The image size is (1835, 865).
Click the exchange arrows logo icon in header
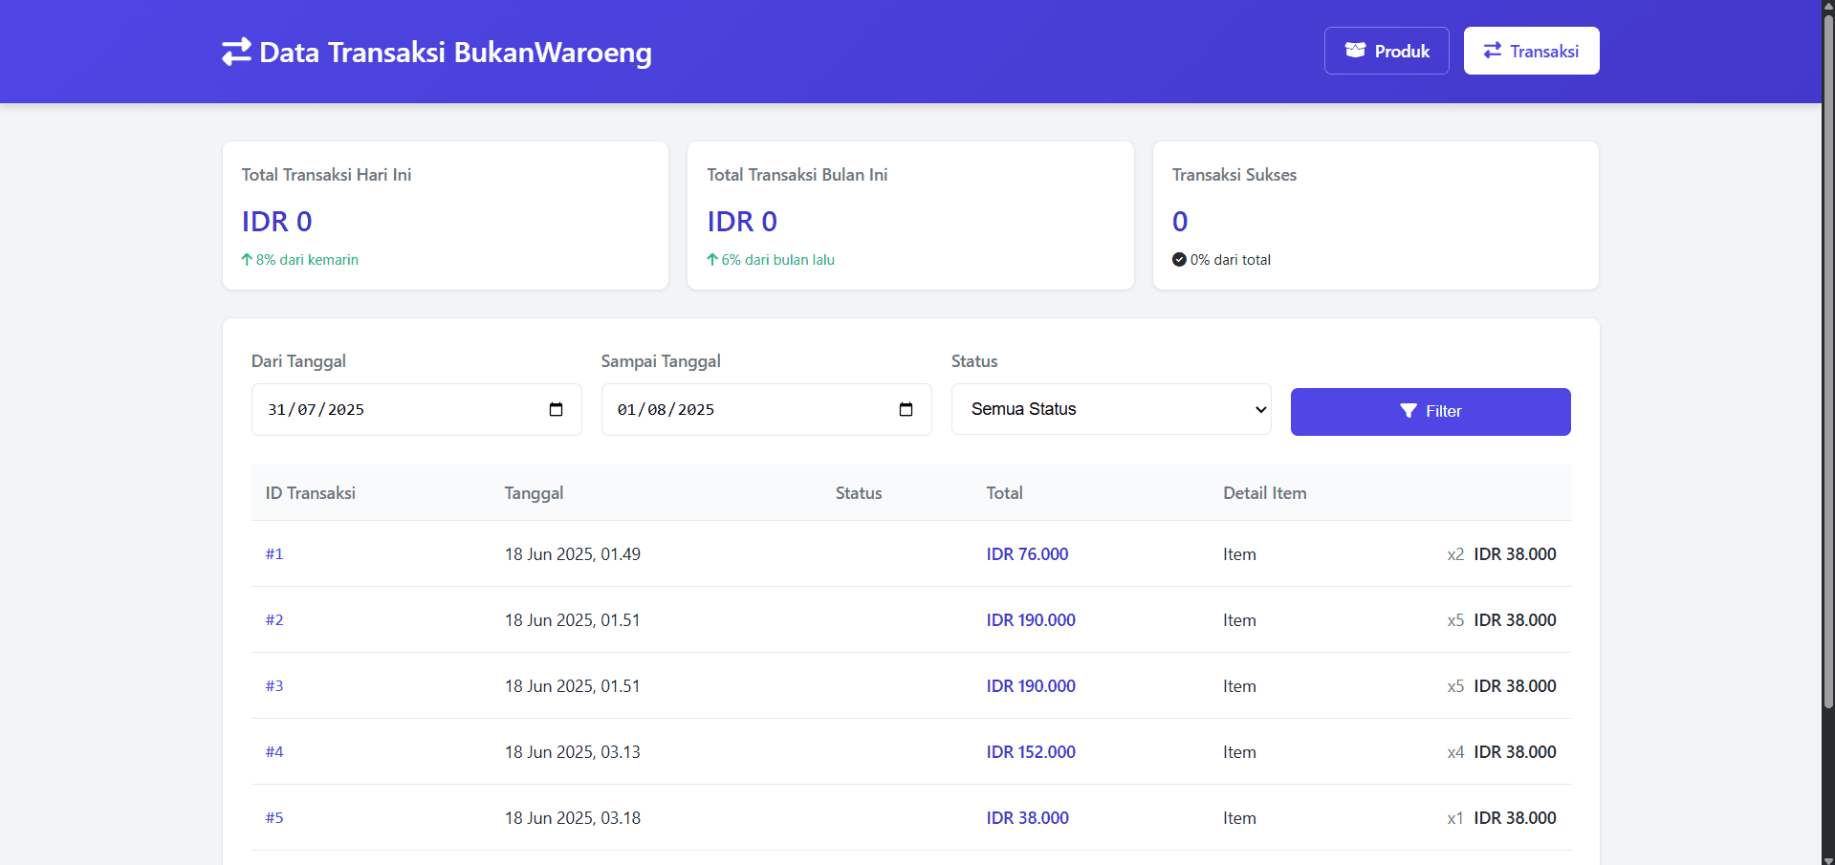point(236,52)
